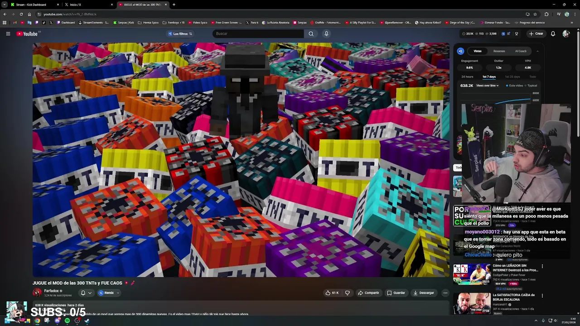The image size is (580, 326).
Task: Open more actions ellipsis below video
Action: (445, 293)
